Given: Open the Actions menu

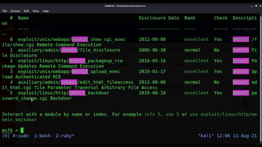Looking at the screenshot, I should [15, 11].
